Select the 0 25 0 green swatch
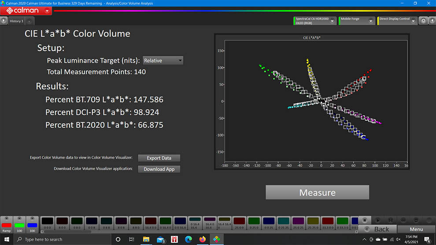Image resolution: width=436 pixels, height=245 pixels. point(254,223)
